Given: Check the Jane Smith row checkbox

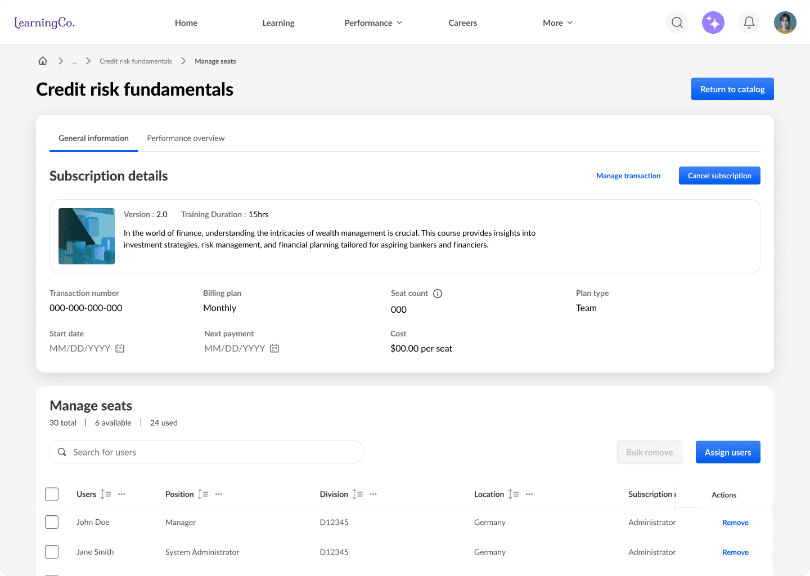Looking at the screenshot, I should coord(52,552).
